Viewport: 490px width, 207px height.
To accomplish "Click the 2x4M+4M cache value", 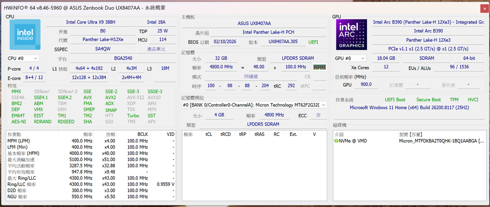I will click(131, 78).
